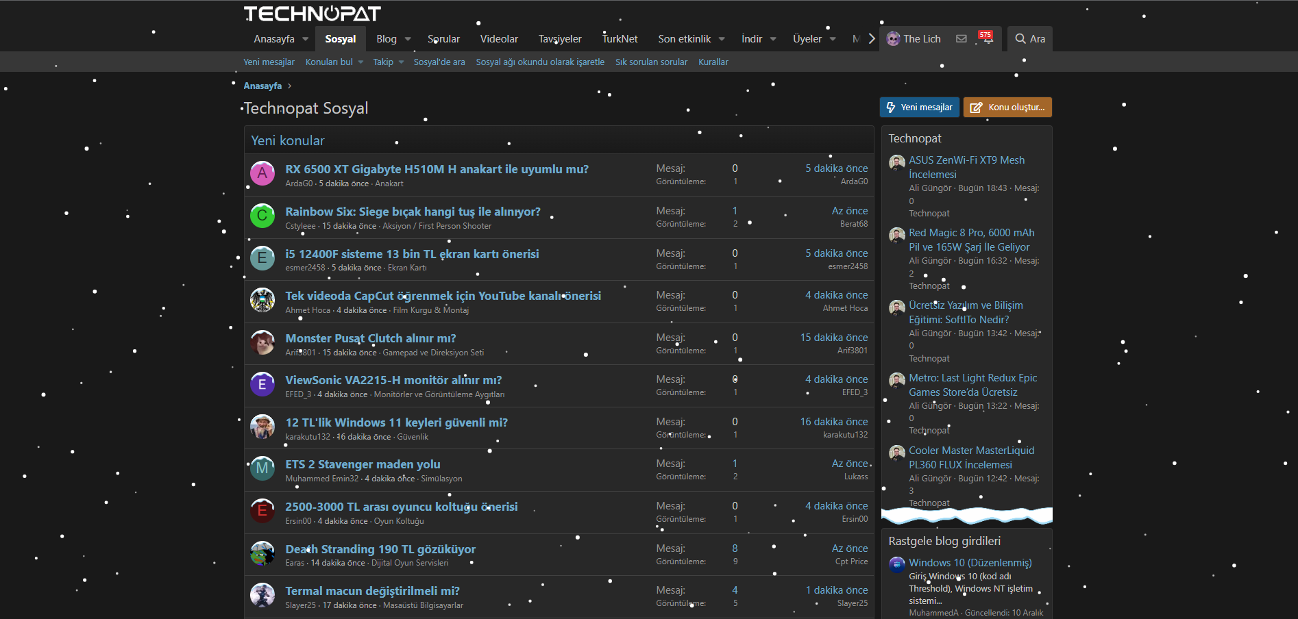This screenshot has height=619, width=1298.
Task: Open notifications bell with 575 badge
Action: 987,38
